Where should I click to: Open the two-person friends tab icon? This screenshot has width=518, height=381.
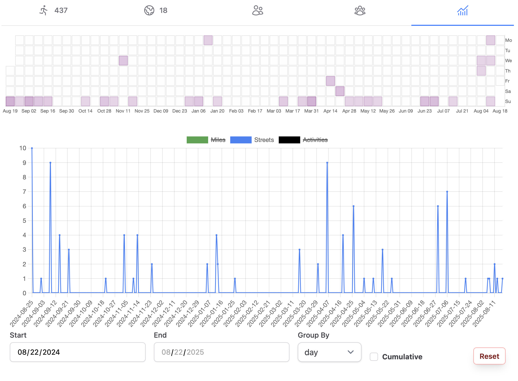pyautogui.click(x=257, y=11)
